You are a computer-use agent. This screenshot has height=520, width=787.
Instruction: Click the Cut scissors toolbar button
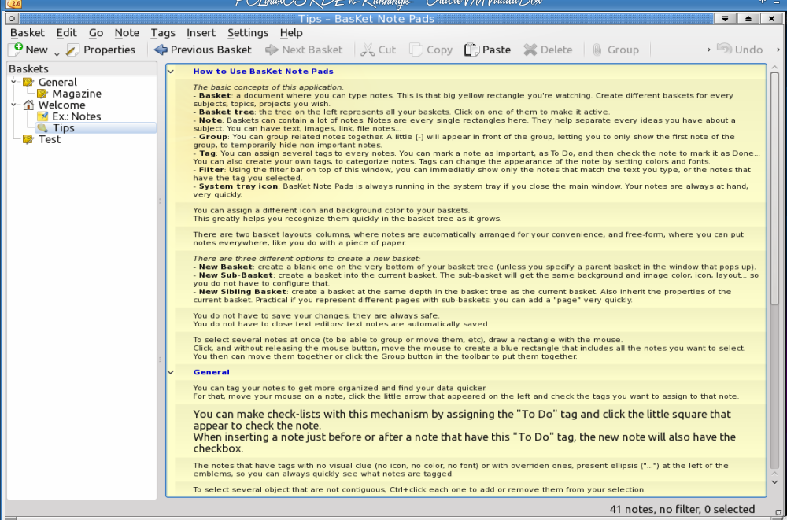pyautogui.click(x=378, y=50)
